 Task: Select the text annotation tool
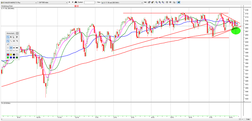point(11,37)
